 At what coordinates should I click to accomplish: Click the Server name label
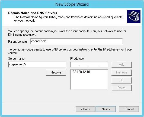pos(17,59)
